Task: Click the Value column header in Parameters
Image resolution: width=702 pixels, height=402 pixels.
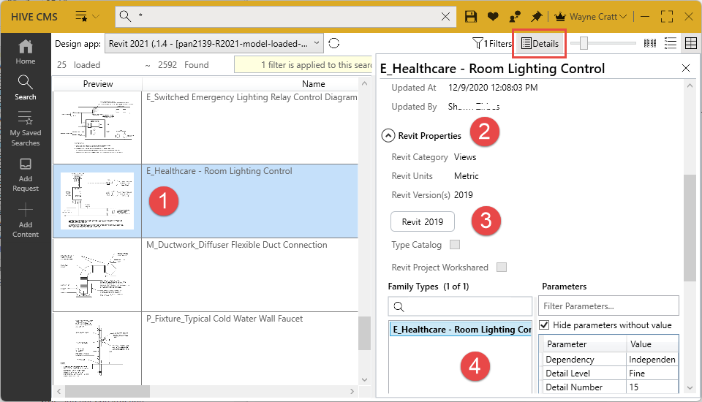Action: click(x=652, y=344)
